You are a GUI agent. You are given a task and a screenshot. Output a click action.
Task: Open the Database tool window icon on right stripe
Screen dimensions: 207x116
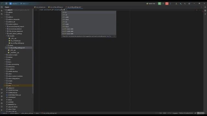[205, 11]
